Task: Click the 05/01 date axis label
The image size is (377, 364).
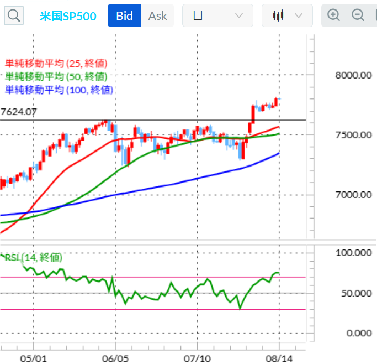Action: coord(34,358)
